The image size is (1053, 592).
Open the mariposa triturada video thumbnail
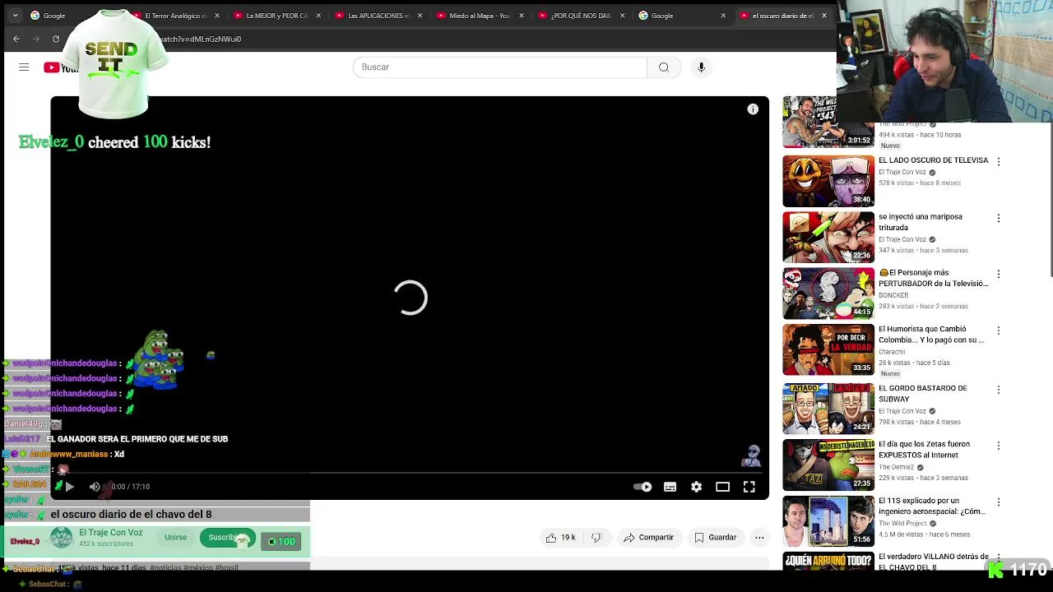tap(828, 237)
